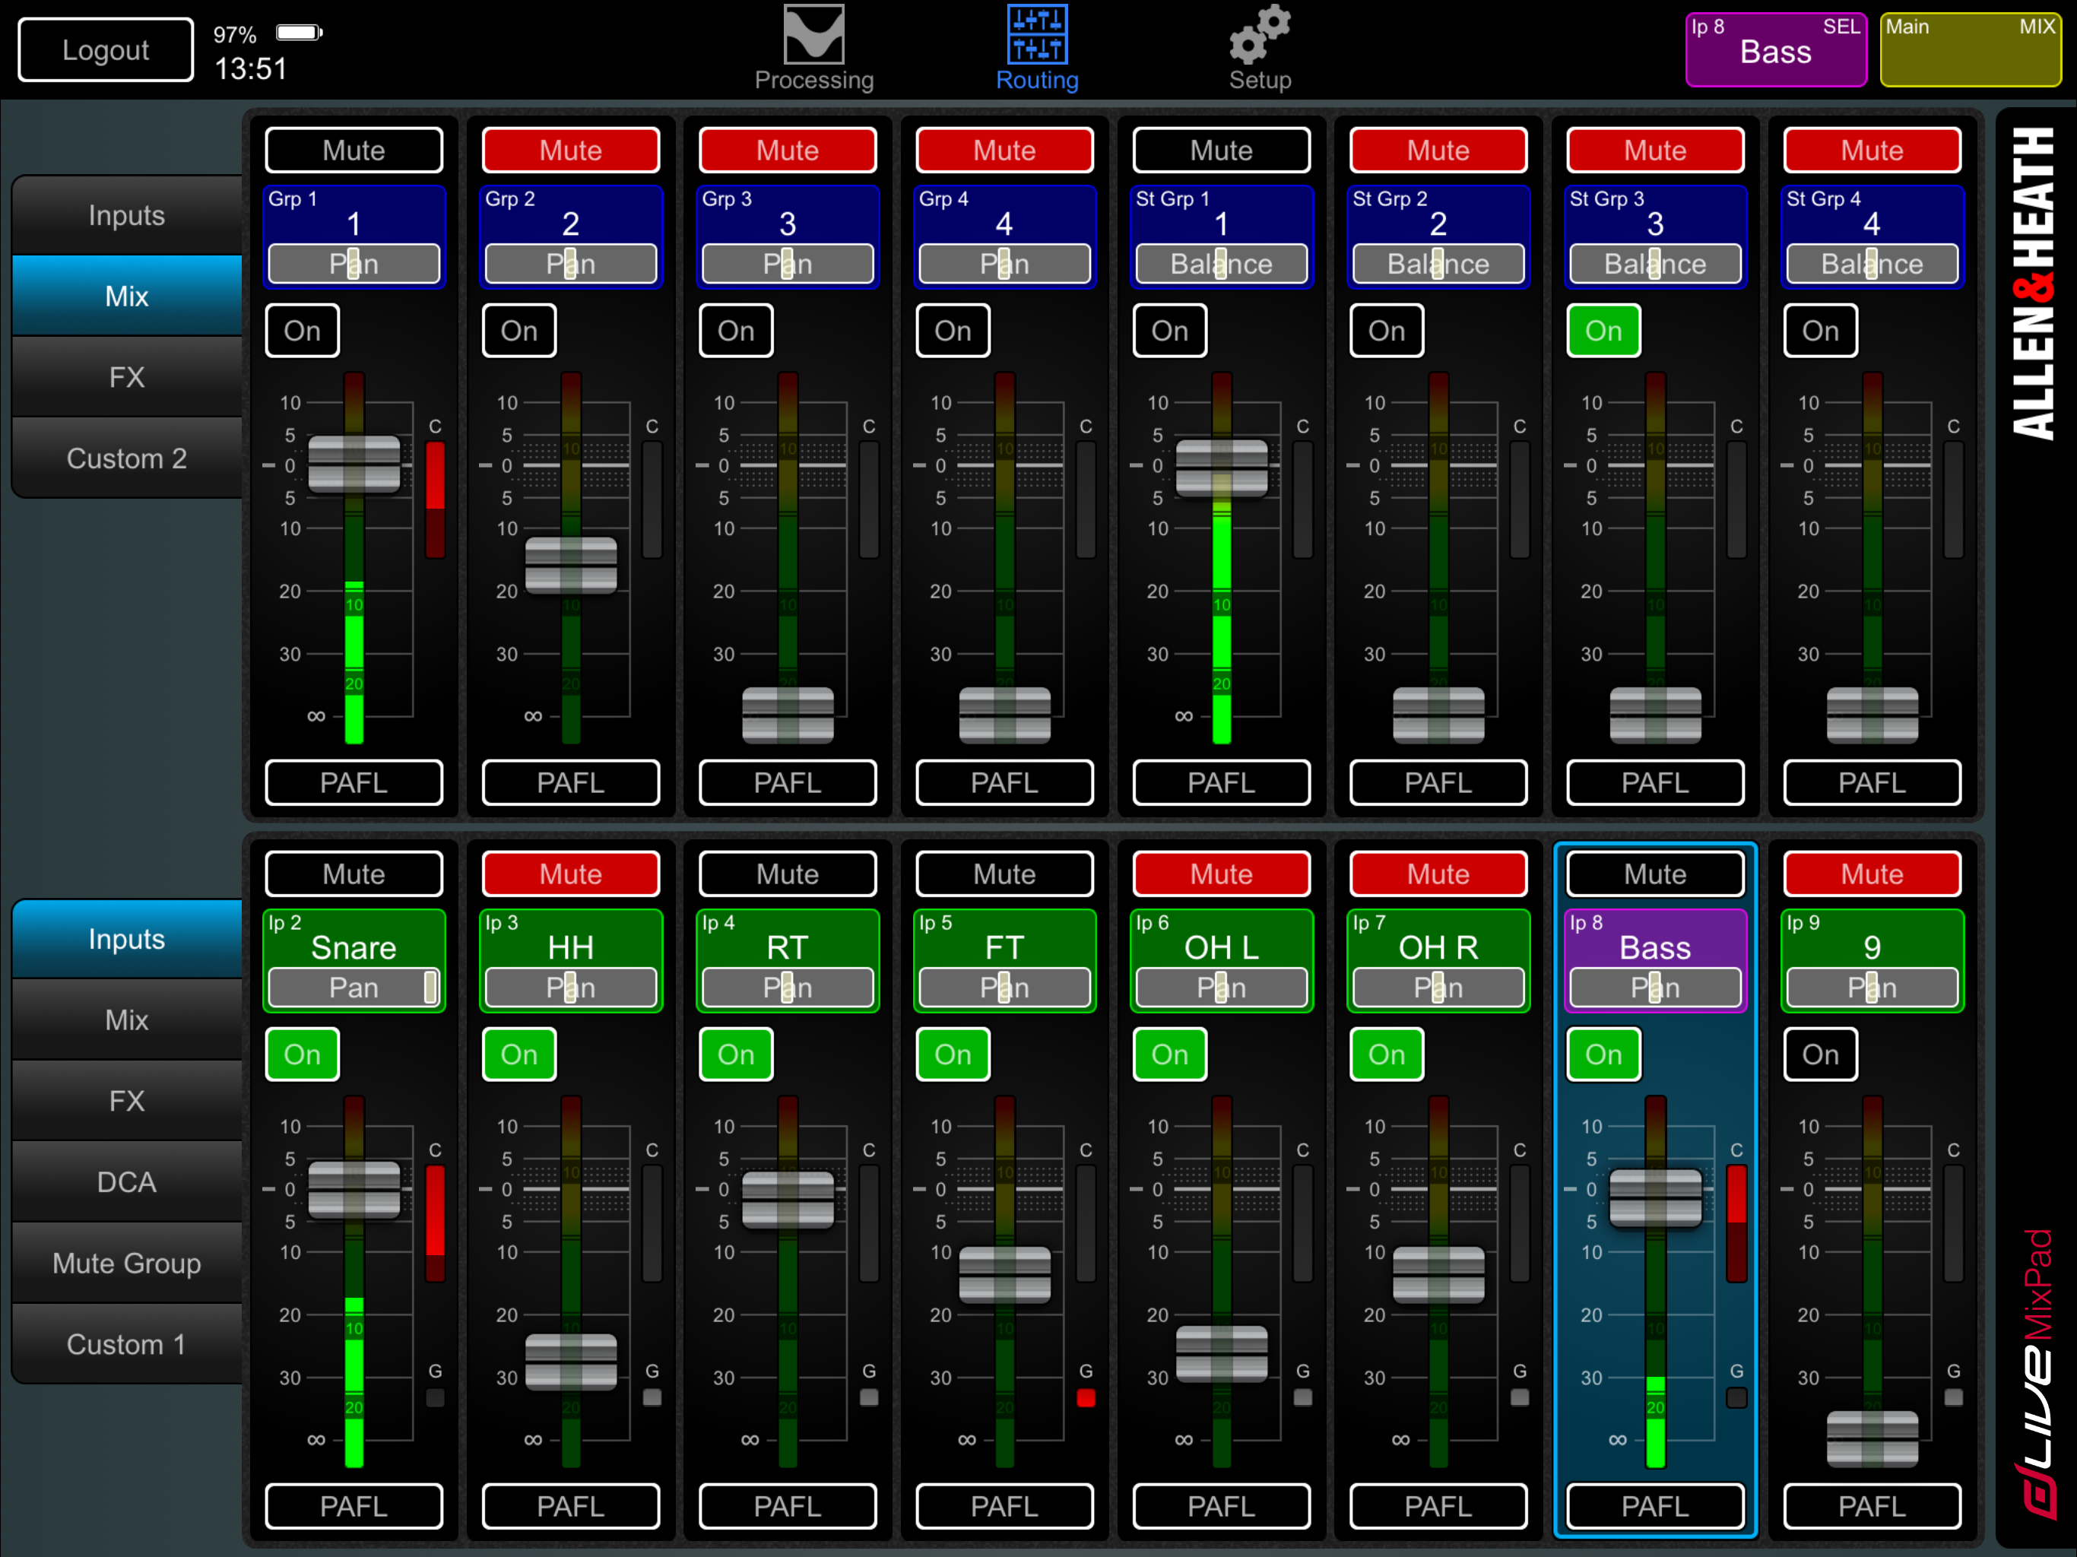Select the Mute Group tab
This screenshot has width=2077, height=1557.
tap(126, 1263)
